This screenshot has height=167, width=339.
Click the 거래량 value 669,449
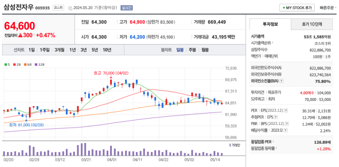coord(217,22)
